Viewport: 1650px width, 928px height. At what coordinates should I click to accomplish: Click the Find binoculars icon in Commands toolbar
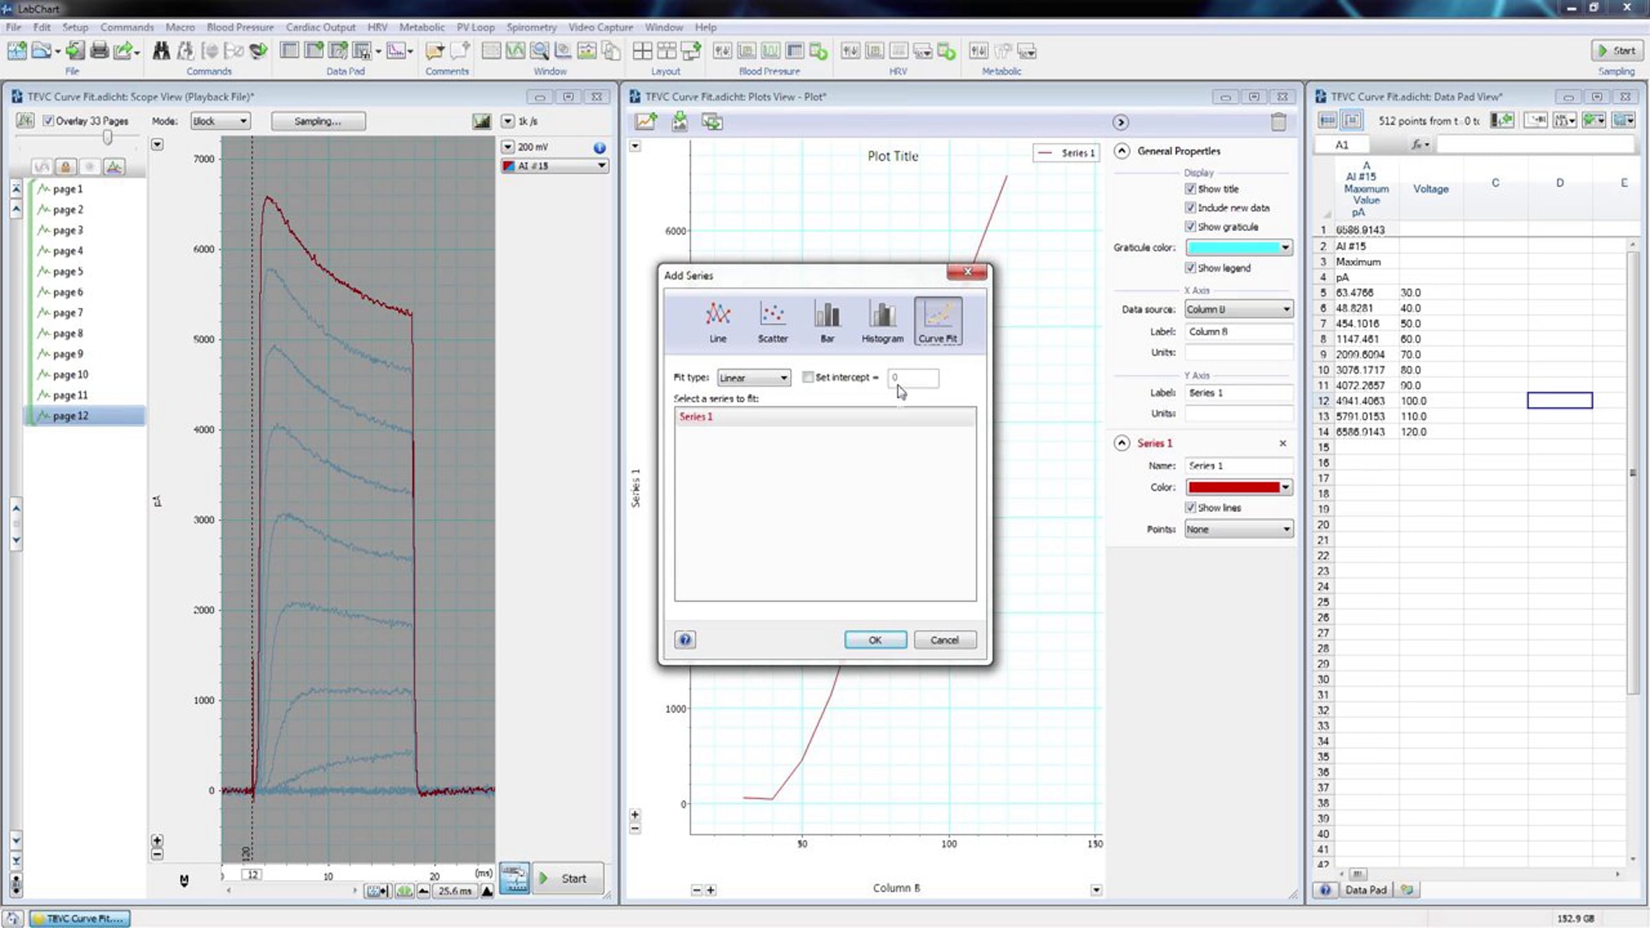[x=162, y=50]
